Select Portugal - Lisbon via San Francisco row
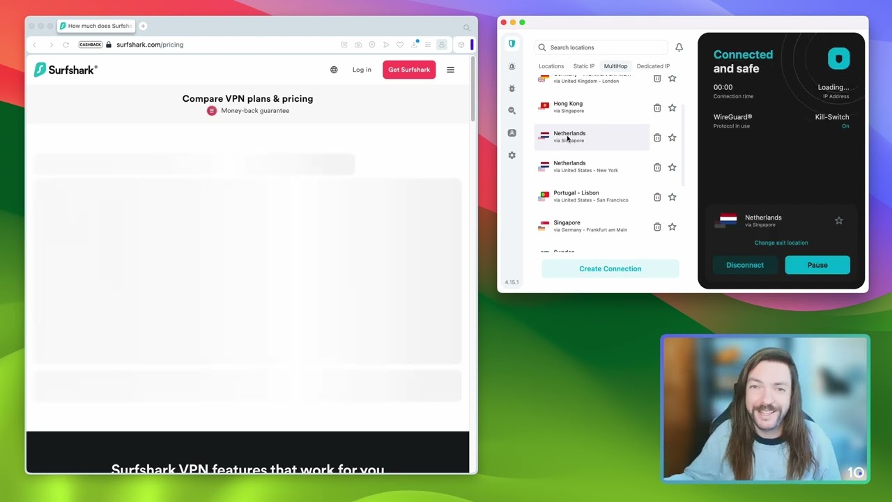This screenshot has height=502, width=892. 592,197
